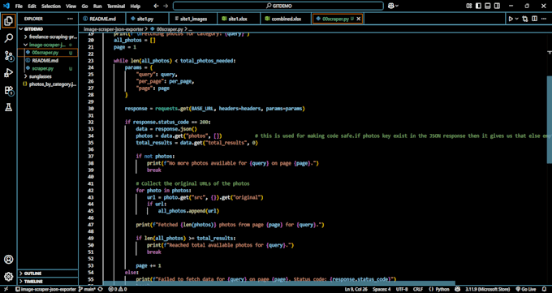Open the Manage gear settings
This screenshot has height=293, width=552.
click(x=8, y=277)
